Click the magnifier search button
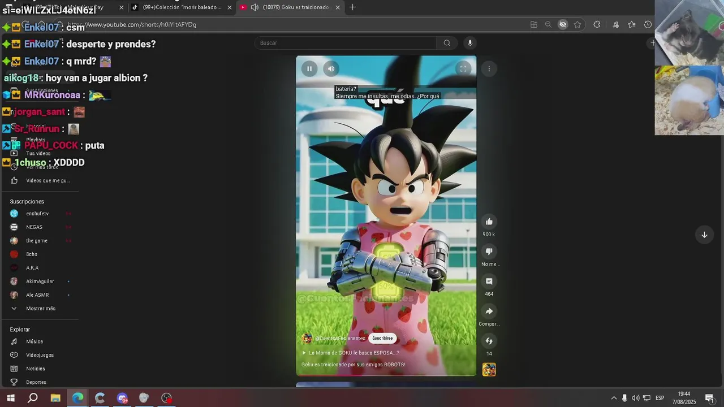 point(447,43)
